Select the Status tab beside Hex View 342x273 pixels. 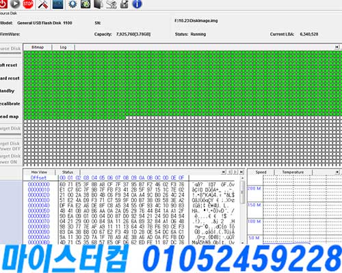(68, 172)
